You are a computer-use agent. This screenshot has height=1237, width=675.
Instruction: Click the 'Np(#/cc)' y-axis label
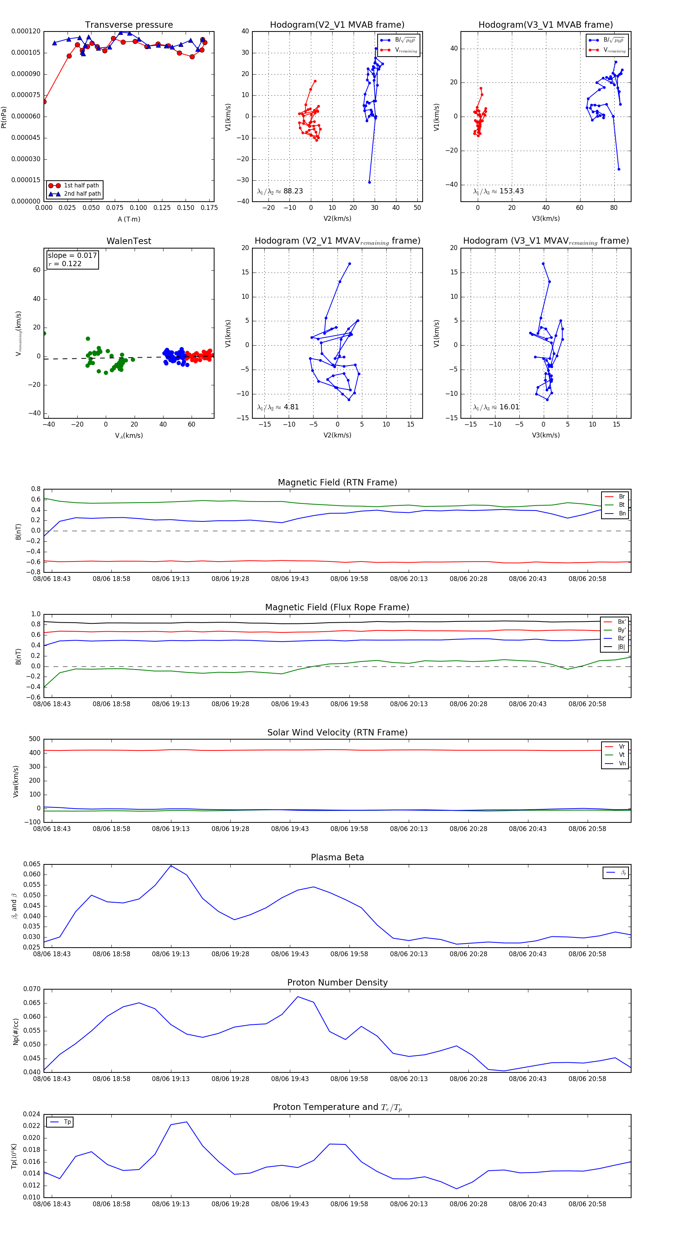click(16, 1031)
